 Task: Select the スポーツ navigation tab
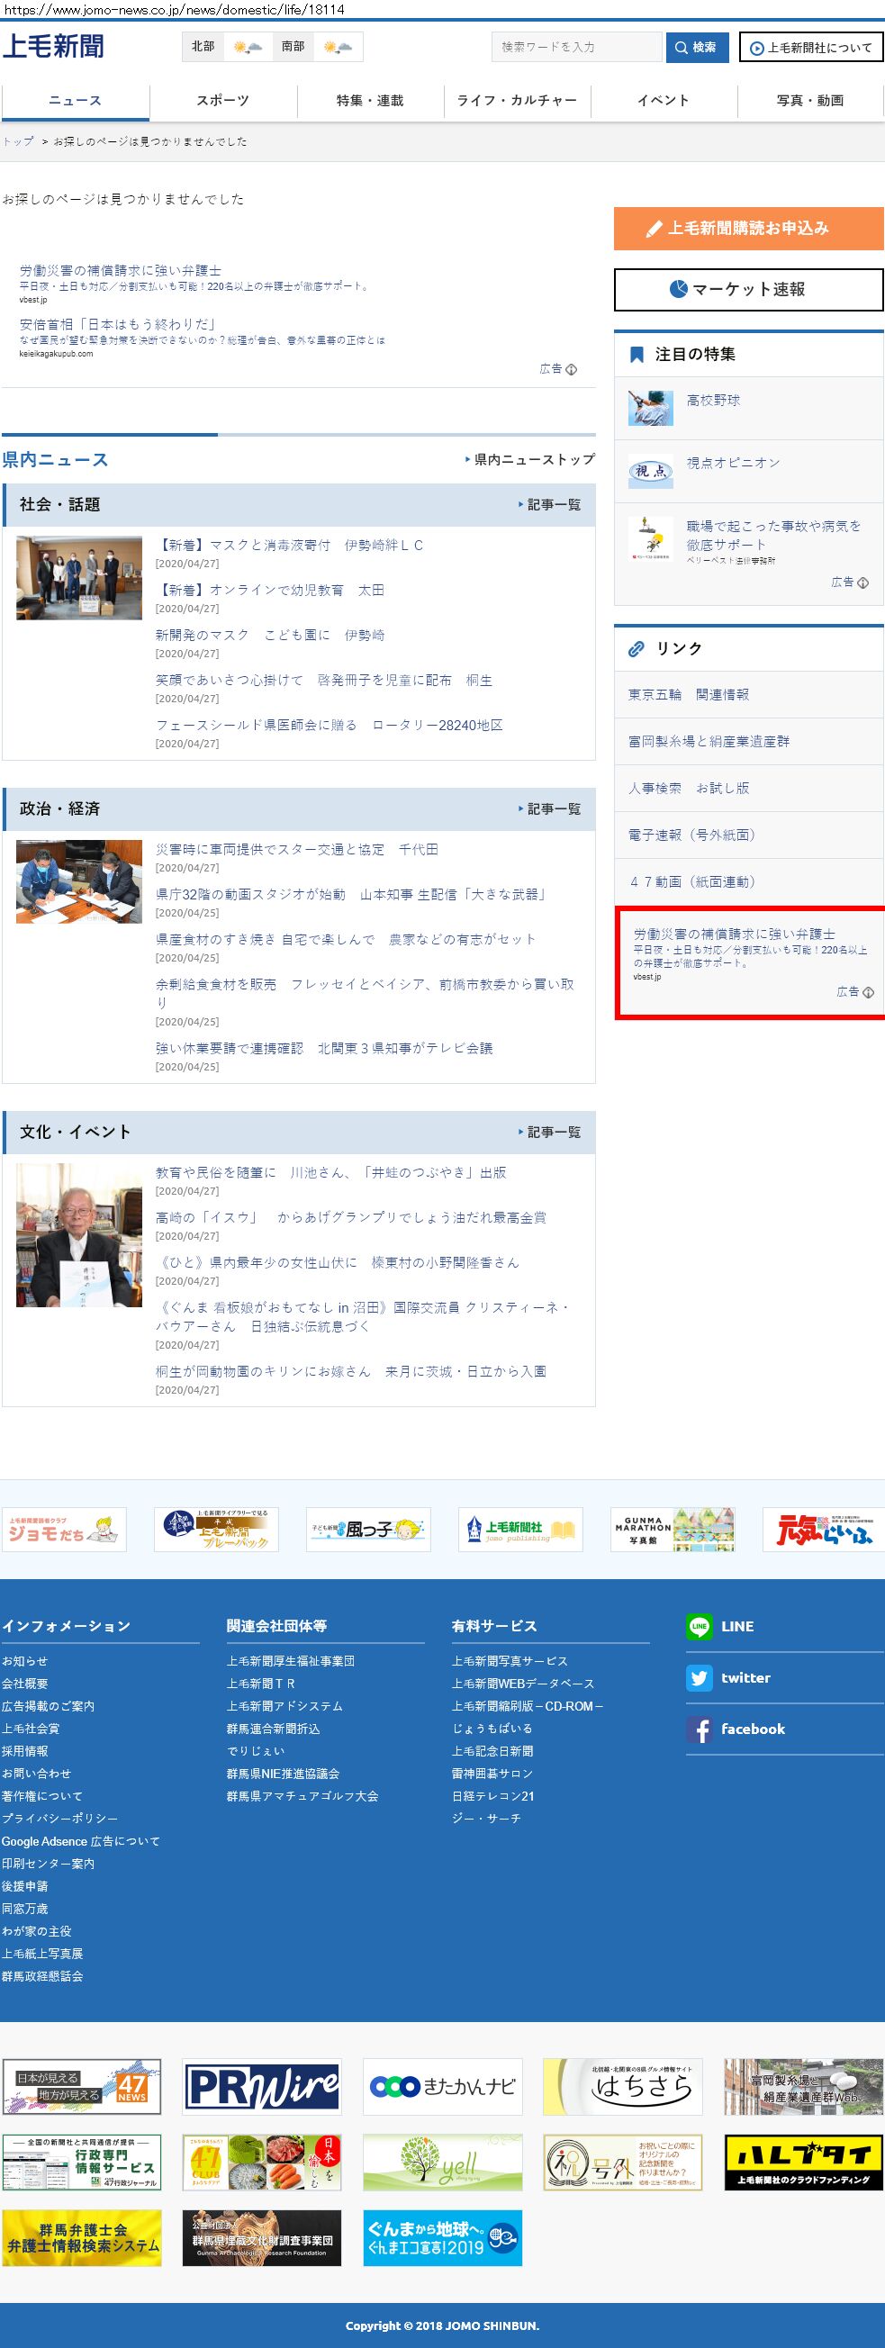point(223,101)
